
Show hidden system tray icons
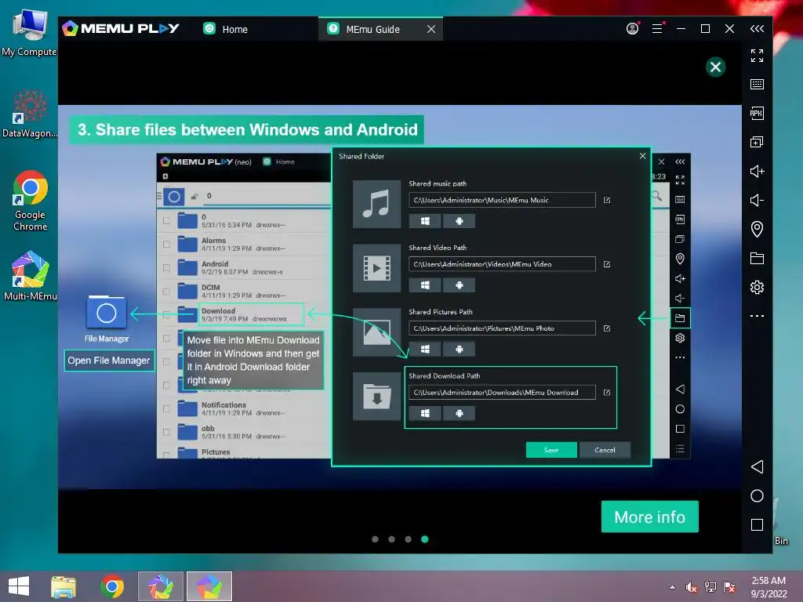point(672,587)
